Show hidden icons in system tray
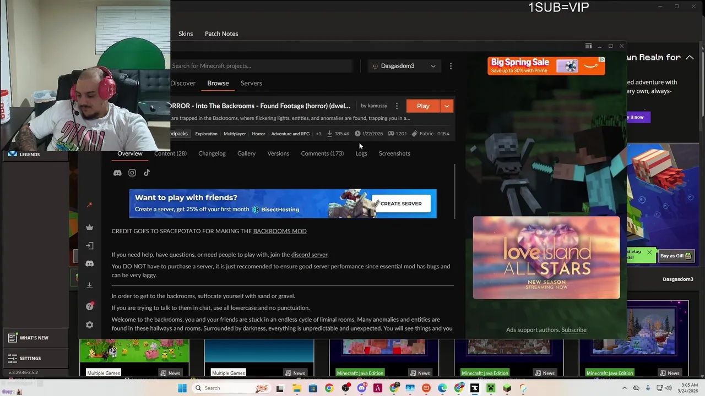The height and width of the screenshot is (396, 705). pyautogui.click(x=624, y=388)
